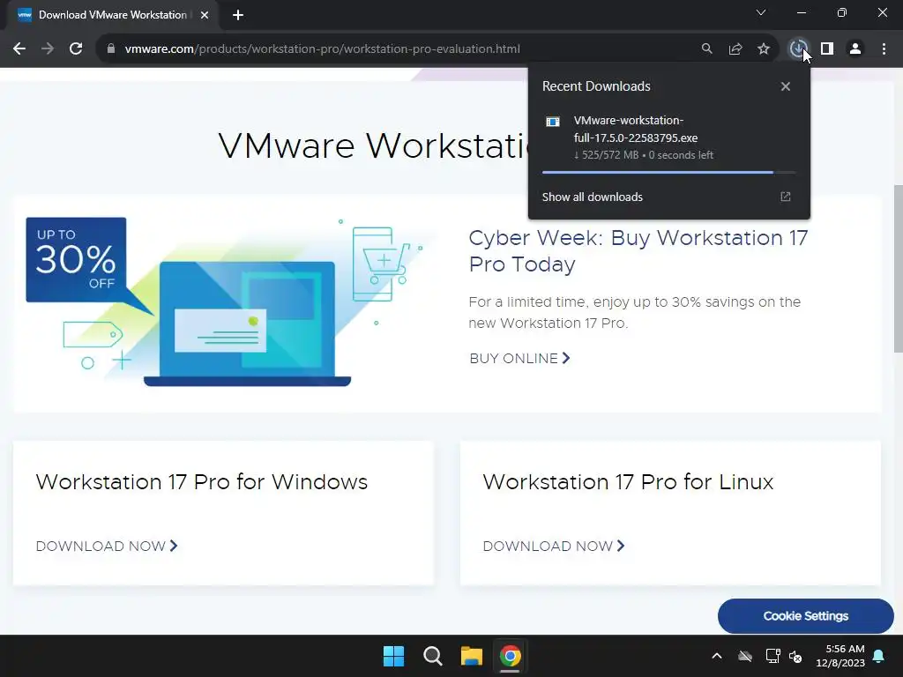Share this page via share icon
Screen dimensions: 903x677
click(735, 49)
